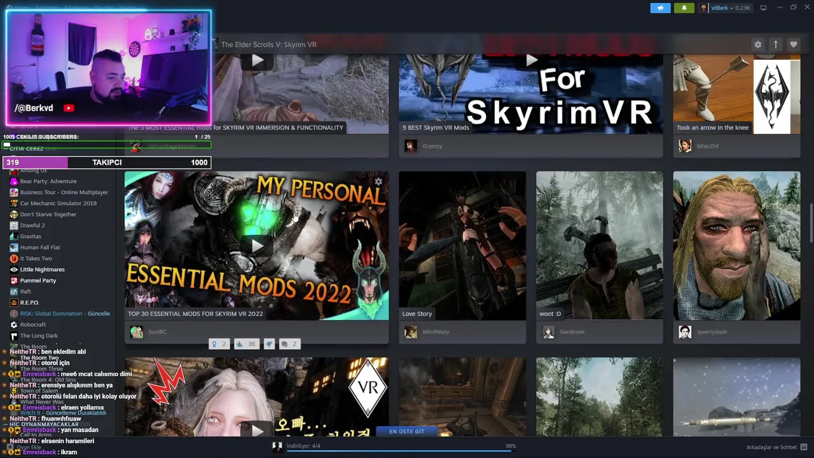Select Don't Starve Together in library
Viewport: 814px width, 458px height.
click(x=48, y=214)
